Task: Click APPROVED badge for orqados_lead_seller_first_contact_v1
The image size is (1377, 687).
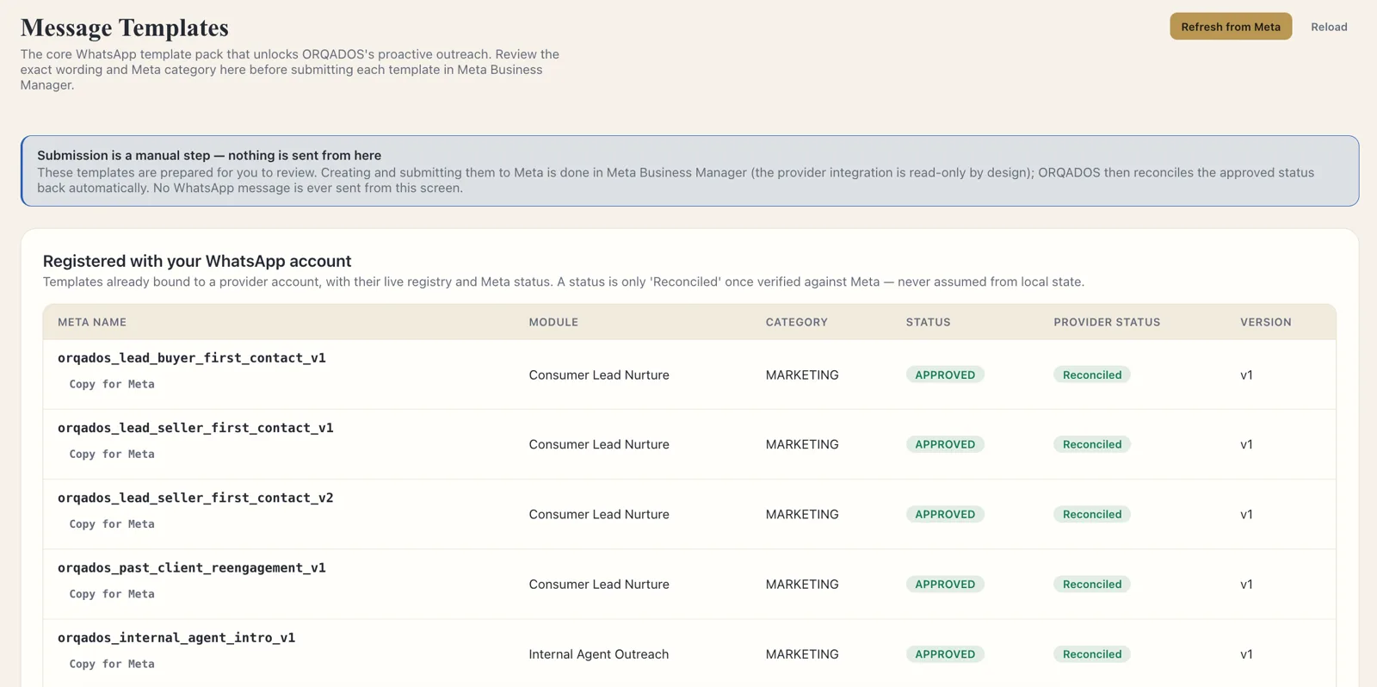Action: (945, 444)
